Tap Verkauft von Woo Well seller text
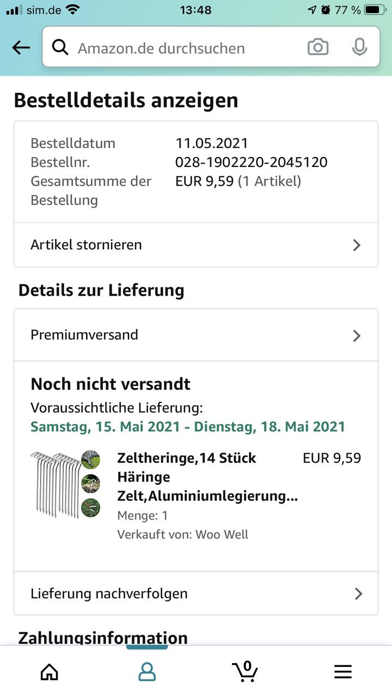 pos(183,534)
